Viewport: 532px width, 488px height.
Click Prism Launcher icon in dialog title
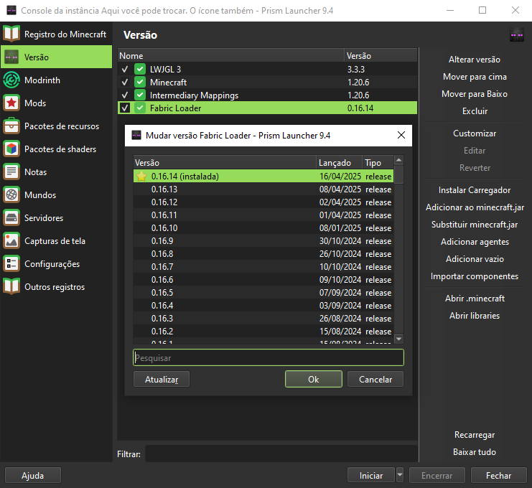(136, 136)
